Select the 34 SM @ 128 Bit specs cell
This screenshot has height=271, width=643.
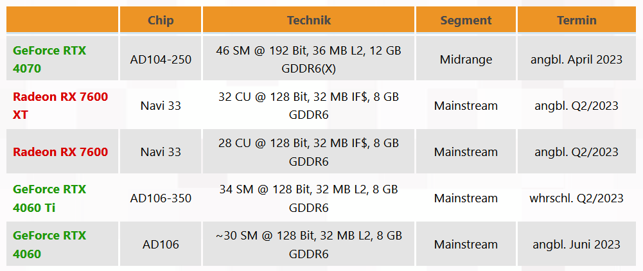309,198
